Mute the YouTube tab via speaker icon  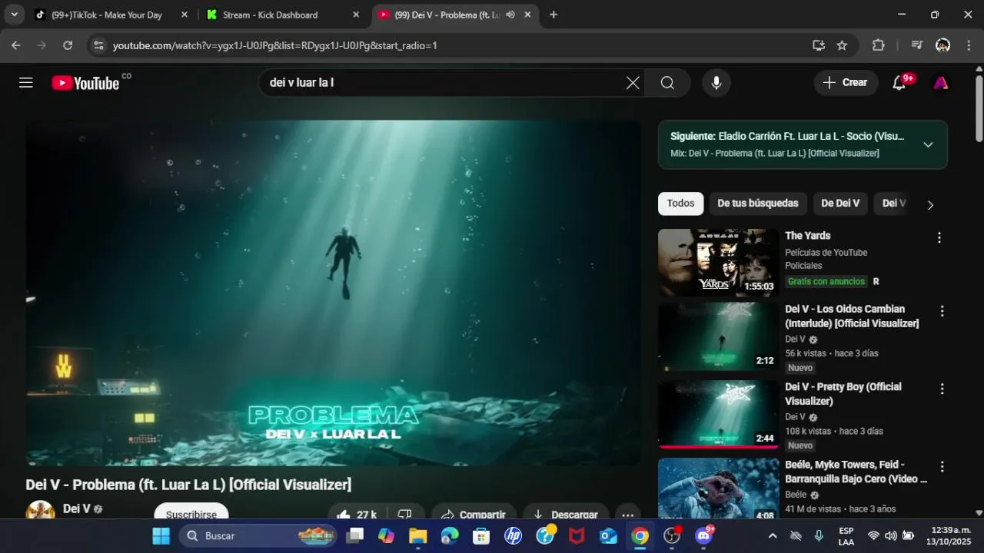coord(510,15)
